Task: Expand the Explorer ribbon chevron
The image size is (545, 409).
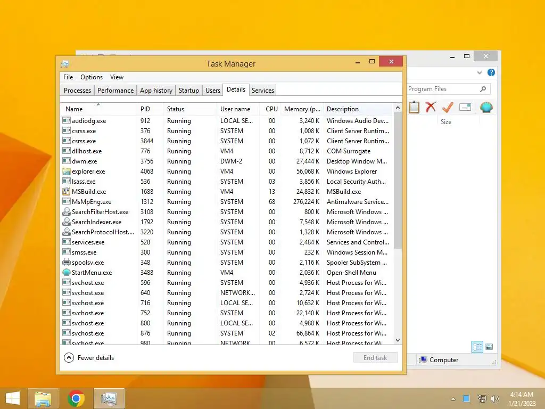Action: coord(480,72)
